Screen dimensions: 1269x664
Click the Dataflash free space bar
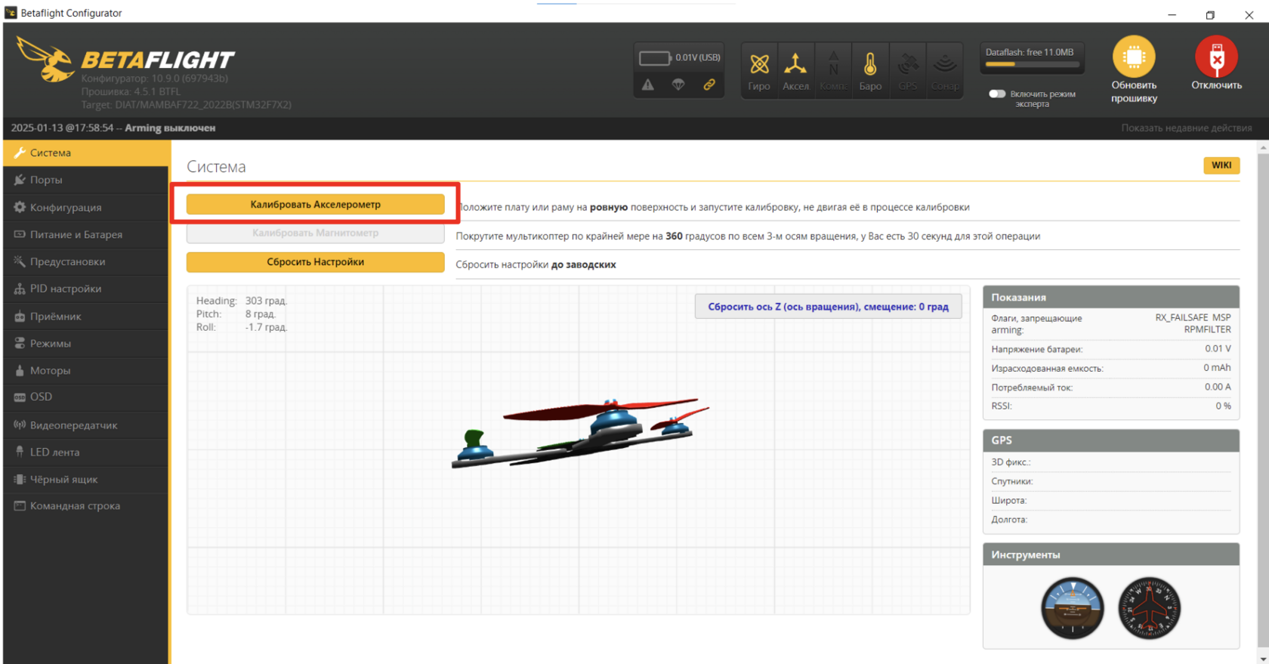pyautogui.click(x=1032, y=63)
